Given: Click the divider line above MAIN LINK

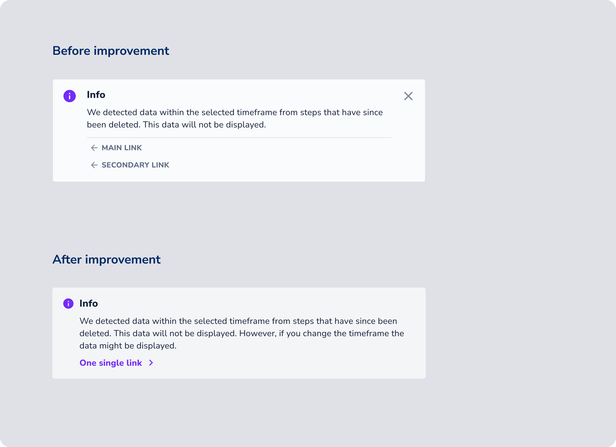Looking at the screenshot, I should (239, 138).
